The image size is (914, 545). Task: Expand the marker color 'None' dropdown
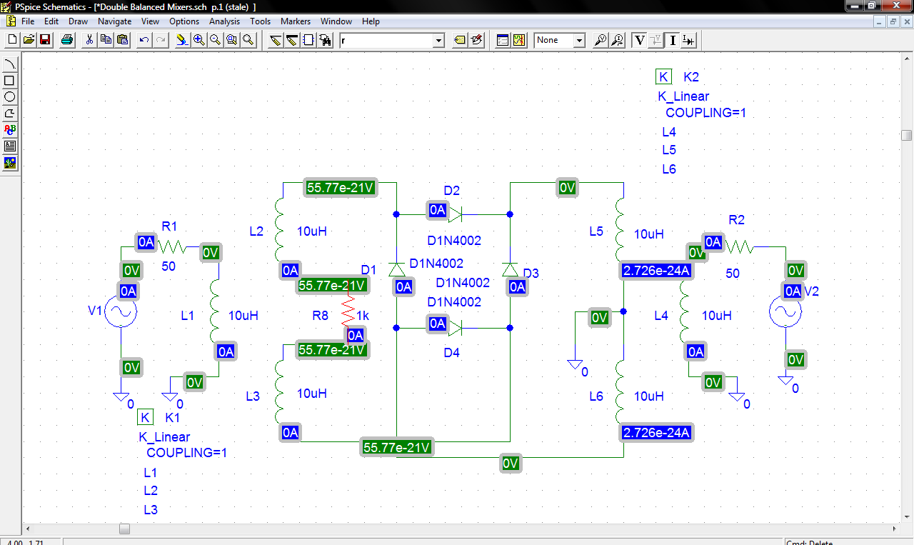coord(580,41)
